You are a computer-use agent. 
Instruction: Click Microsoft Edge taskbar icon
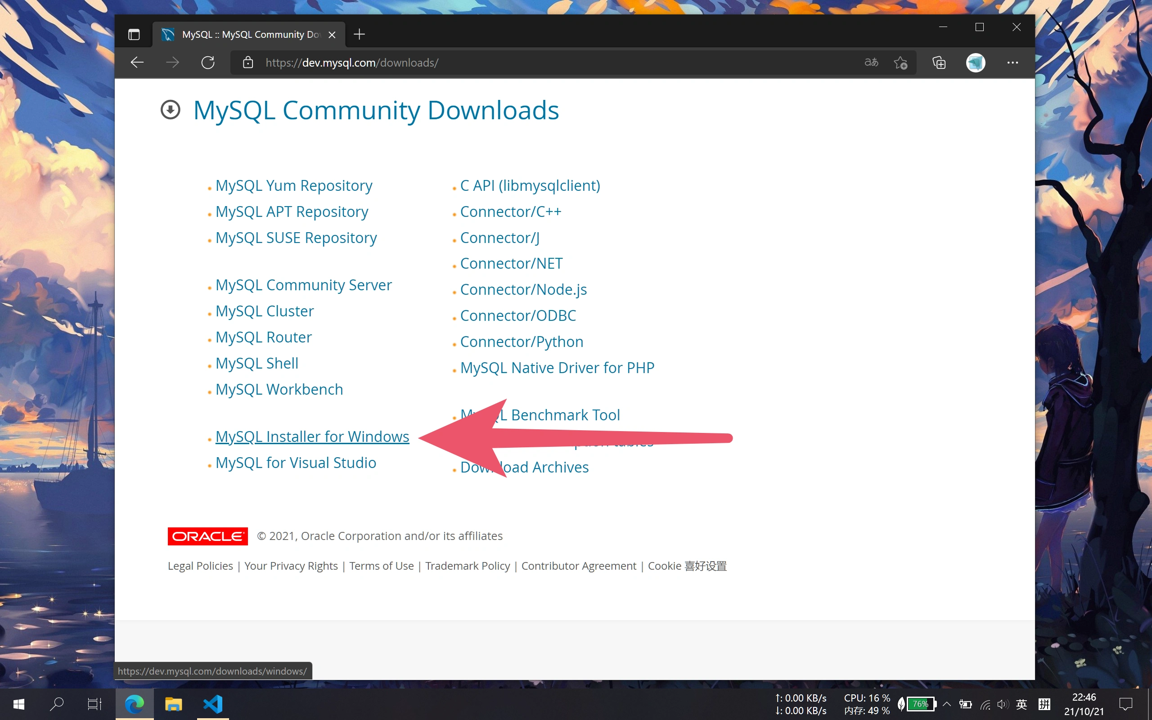pos(134,704)
